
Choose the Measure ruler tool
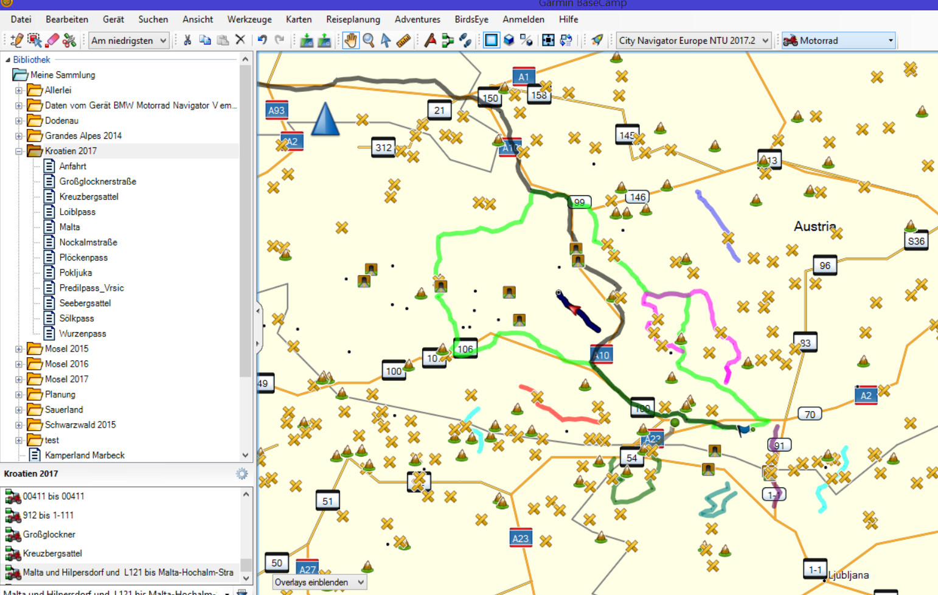(x=403, y=41)
